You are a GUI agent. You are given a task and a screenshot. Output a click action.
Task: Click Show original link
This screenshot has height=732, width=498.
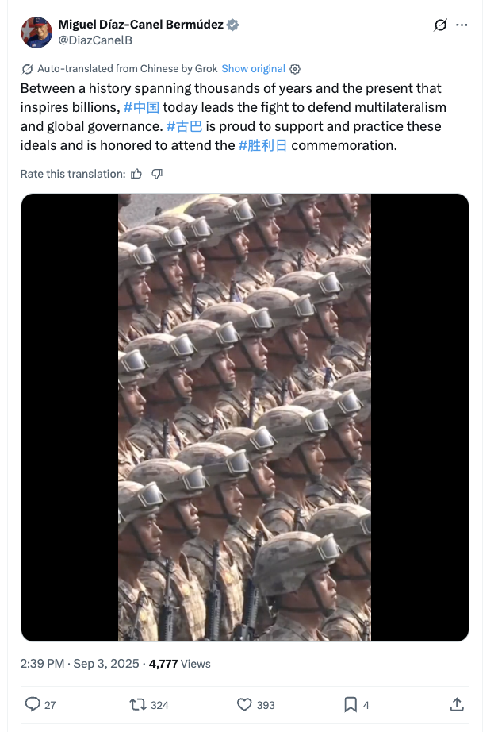[253, 68]
